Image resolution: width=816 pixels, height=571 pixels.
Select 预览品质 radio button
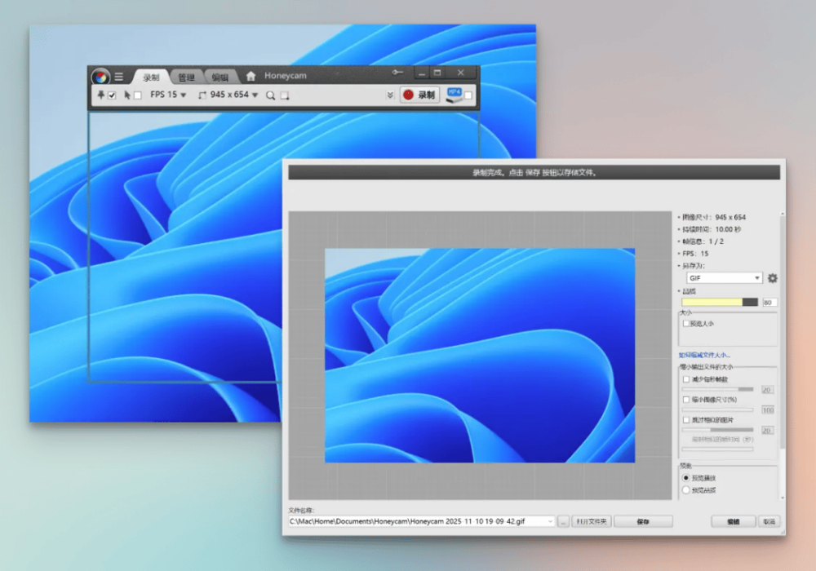coord(686,490)
